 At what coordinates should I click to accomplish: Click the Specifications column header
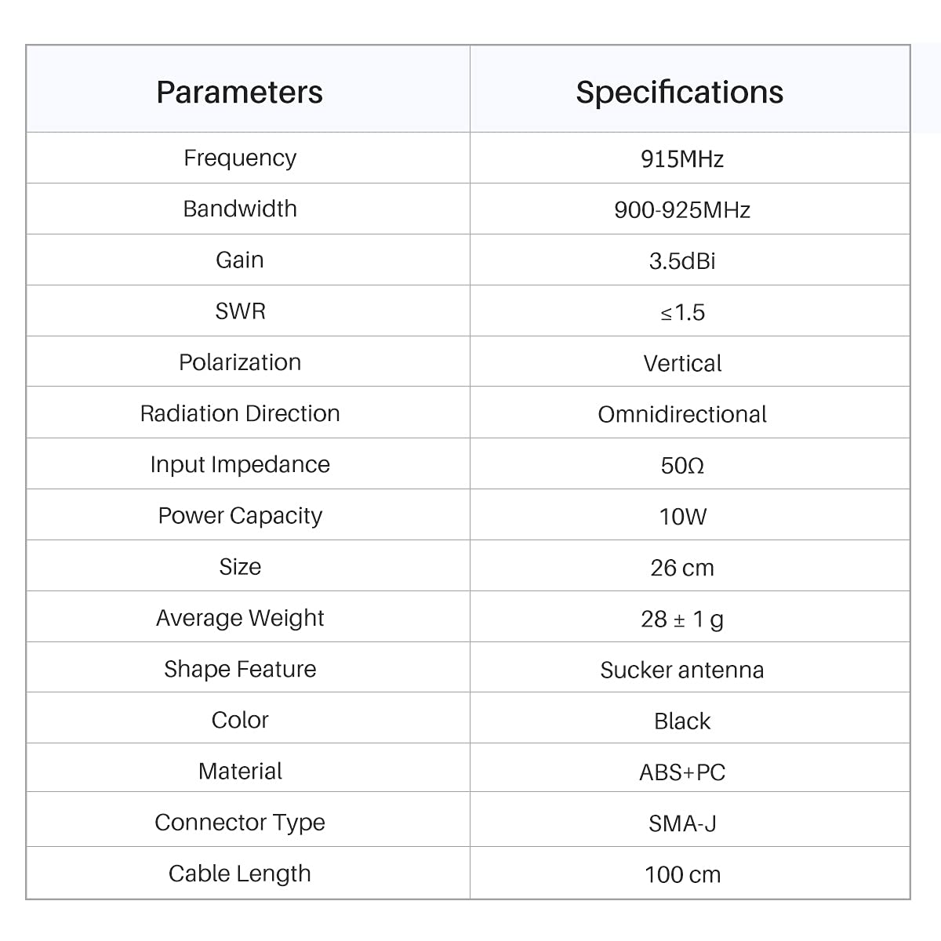(679, 92)
